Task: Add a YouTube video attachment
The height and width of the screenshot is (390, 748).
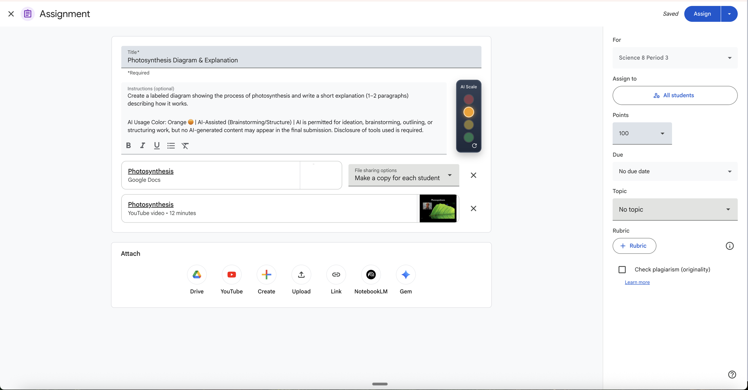Action: (x=231, y=275)
